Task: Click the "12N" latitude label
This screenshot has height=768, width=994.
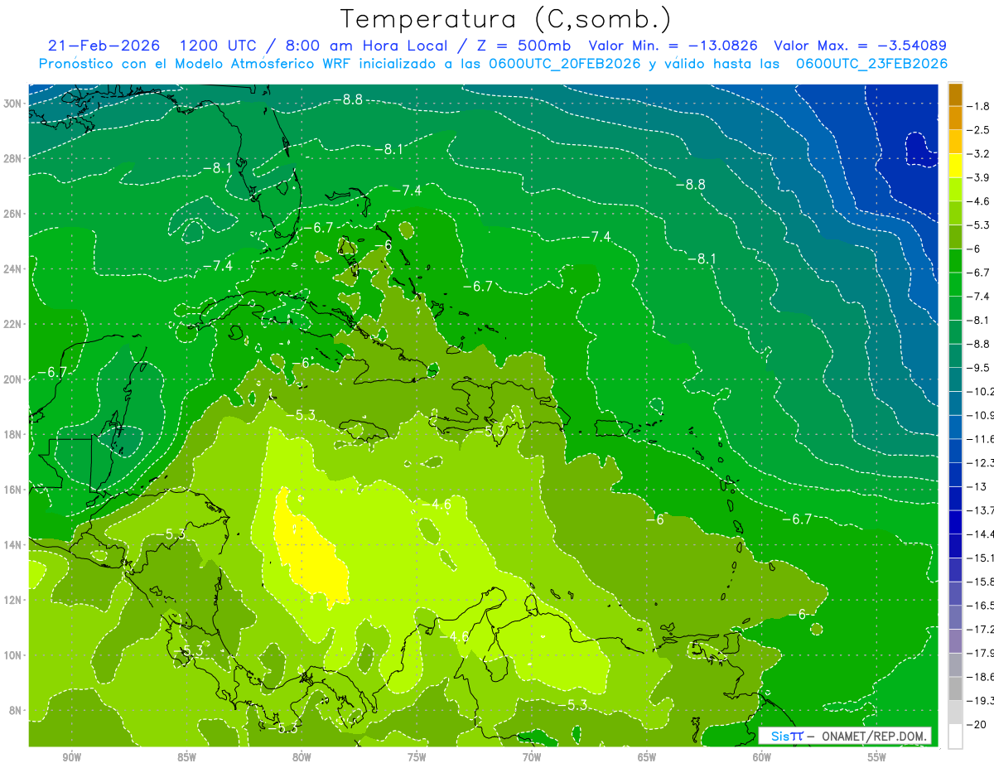Action: coord(14,600)
